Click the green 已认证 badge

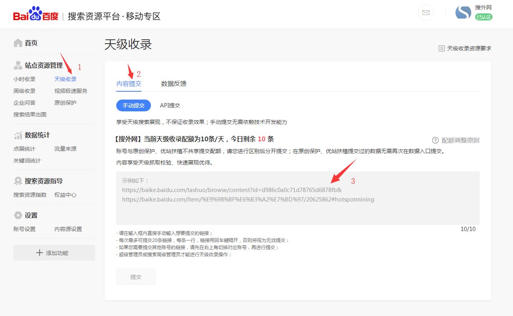(x=484, y=17)
